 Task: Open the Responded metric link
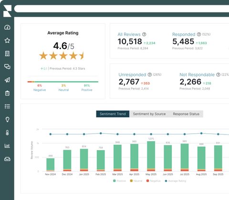click(184, 34)
